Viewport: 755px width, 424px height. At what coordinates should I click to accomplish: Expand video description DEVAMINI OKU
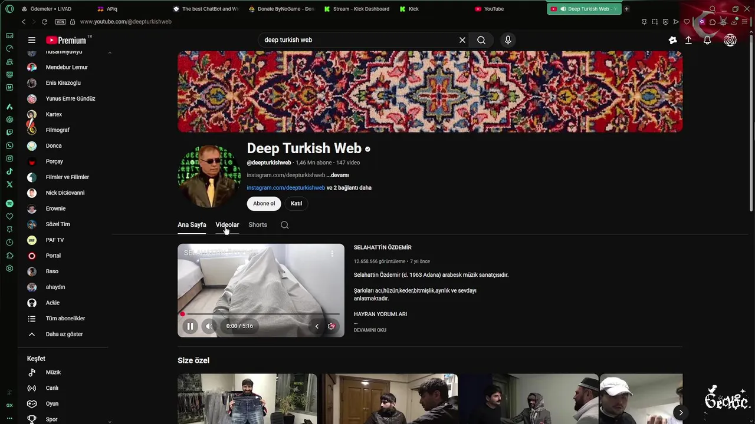[370, 330]
